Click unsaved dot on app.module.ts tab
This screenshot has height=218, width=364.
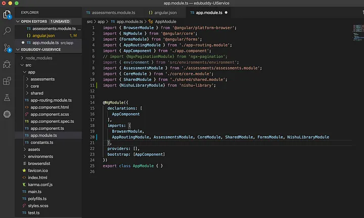(225, 12)
